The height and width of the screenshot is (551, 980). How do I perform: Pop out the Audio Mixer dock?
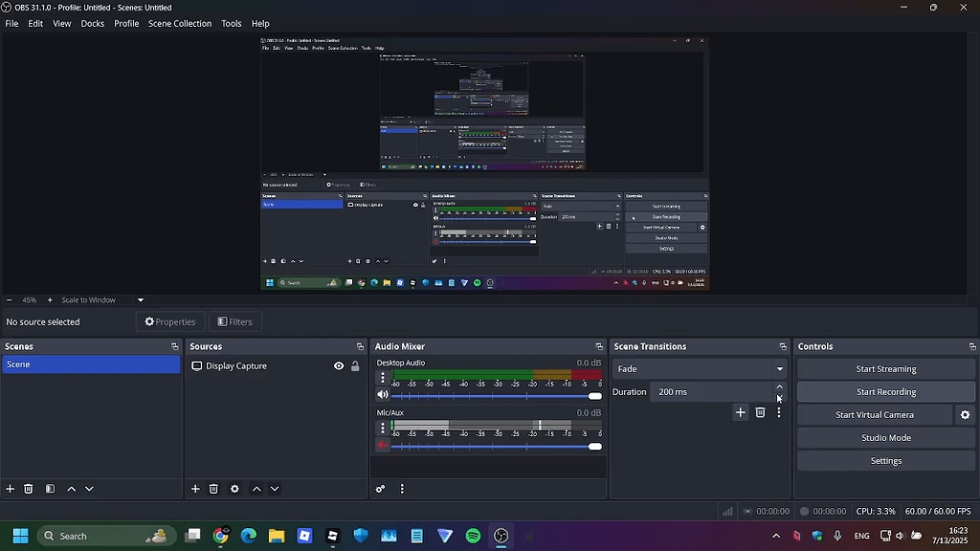pos(599,346)
